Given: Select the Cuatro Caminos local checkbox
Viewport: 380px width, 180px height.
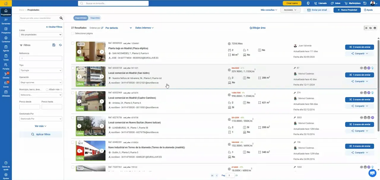Looking at the screenshot, I should (73, 93).
